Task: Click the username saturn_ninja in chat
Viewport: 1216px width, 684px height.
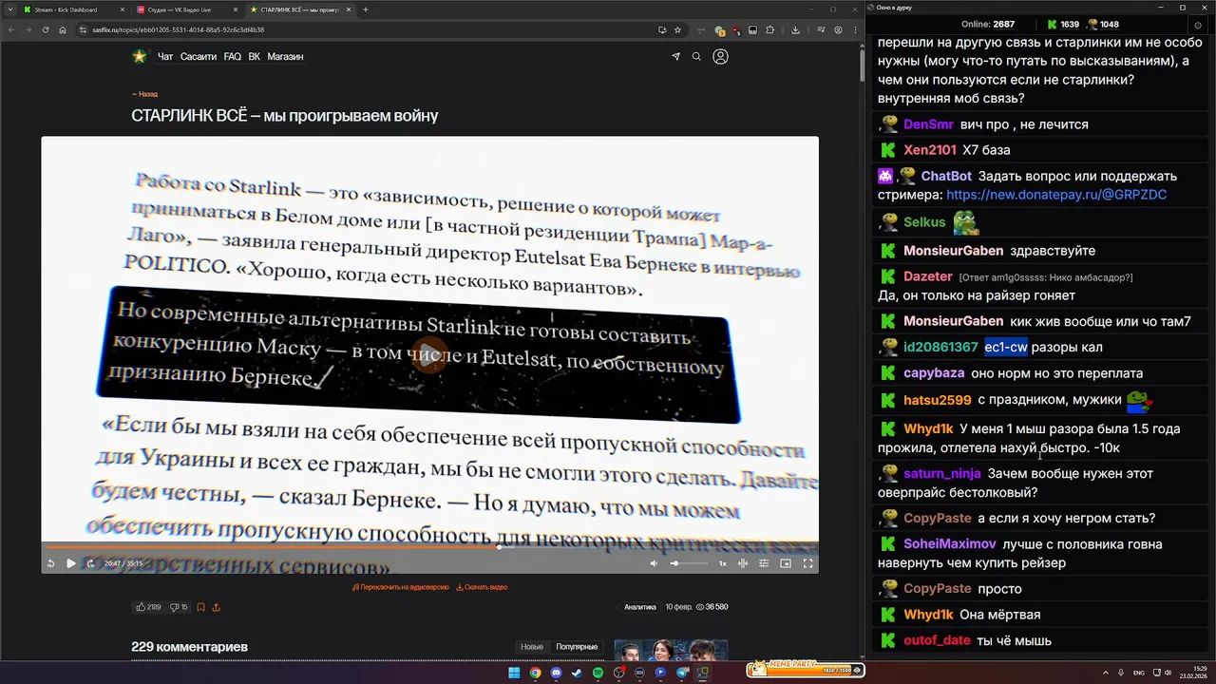Action: (942, 473)
